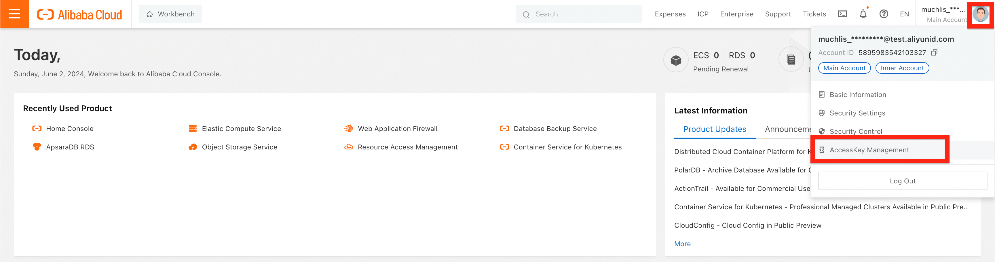Image resolution: width=995 pixels, height=262 pixels.
Task: Open the Support menu
Action: click(x=778, y=14)
